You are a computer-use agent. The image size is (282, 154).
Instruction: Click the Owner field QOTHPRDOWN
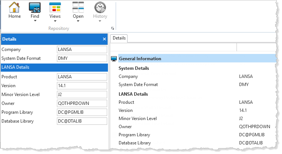[x=82, y=103]
